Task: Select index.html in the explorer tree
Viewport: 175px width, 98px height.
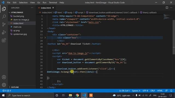Action: pos(18,23)
